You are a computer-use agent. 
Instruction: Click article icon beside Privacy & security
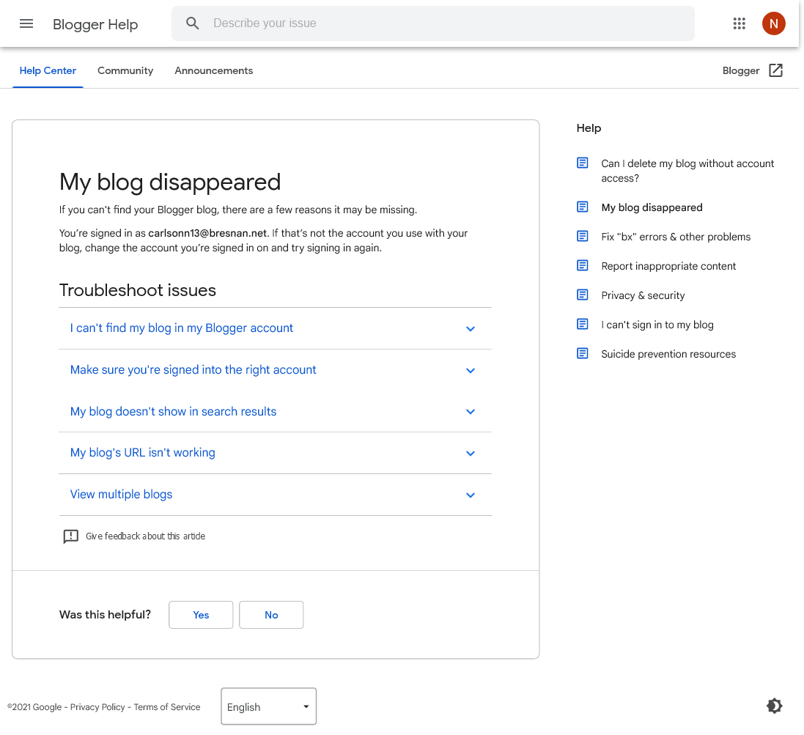[583, 295]
